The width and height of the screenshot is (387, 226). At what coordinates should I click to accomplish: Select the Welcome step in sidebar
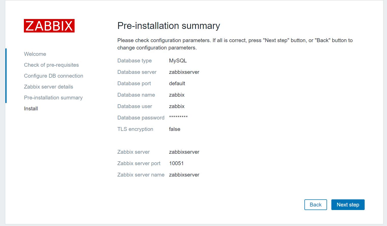tap(35, 54)
